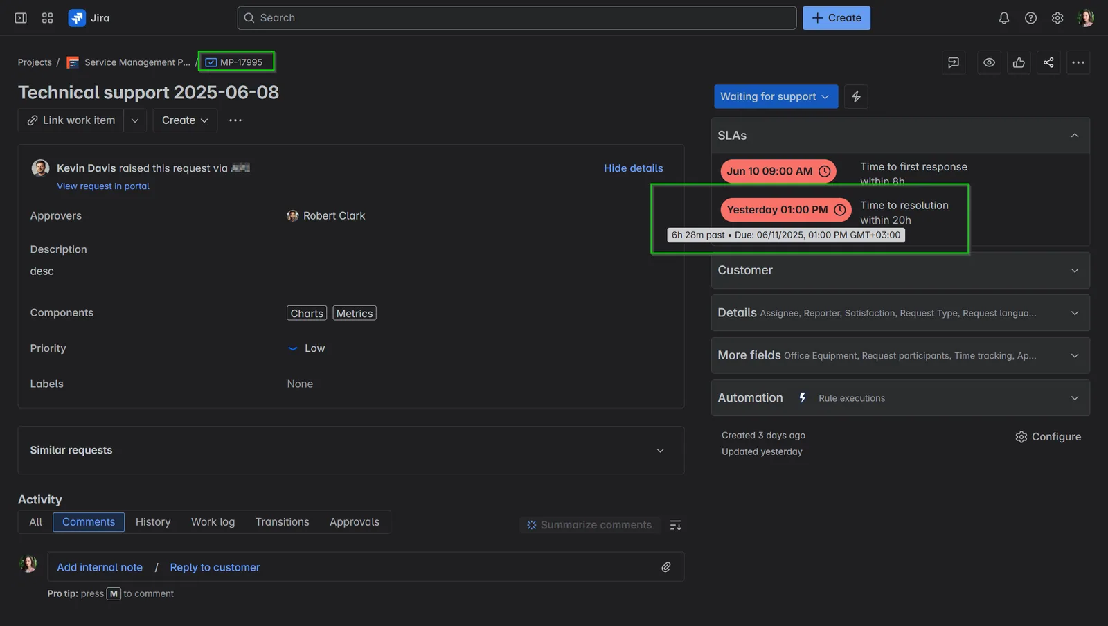Switch to the Work log tab
Image resolution: width=1108 pixels, height=626 pixels.
pyautogui.click(x=213, y=522)
